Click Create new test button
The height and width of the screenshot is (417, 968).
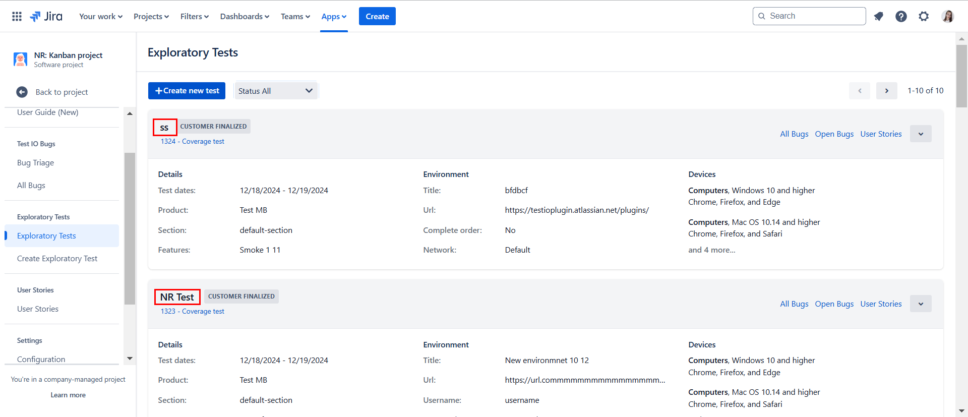pos(187,91)
